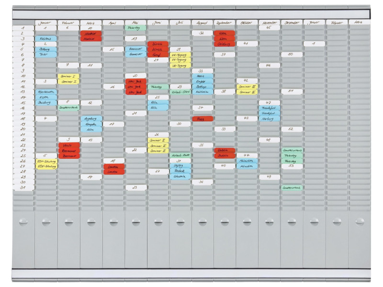This screenshot has height=287, width=383.
Task: Select the blue Leipzig card
Action: 180,166
